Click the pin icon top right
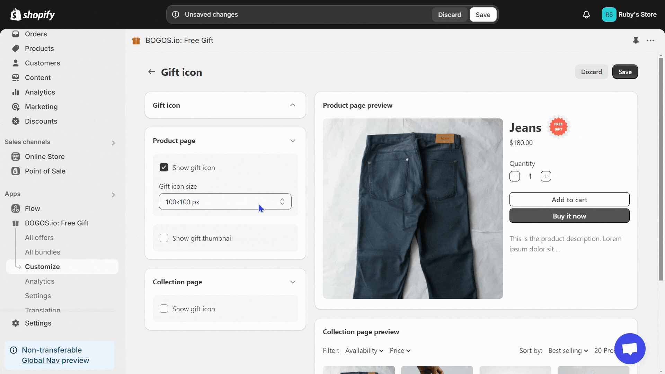The width and height of the screenshot is (665, 374). (x=636, y=40)
